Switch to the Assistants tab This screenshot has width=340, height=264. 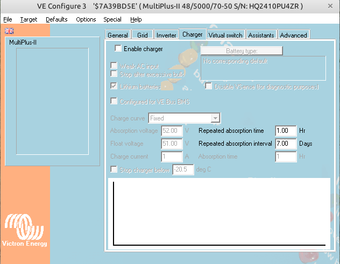[x=261, y=35]
